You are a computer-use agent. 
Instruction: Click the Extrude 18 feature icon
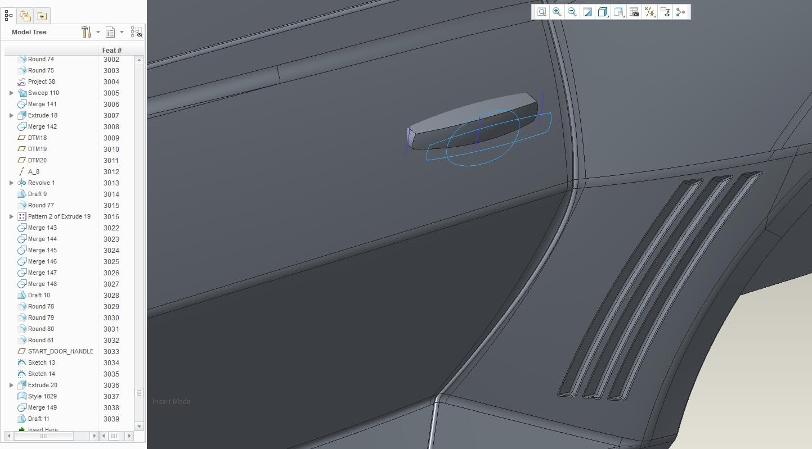(x=22, y=115)
